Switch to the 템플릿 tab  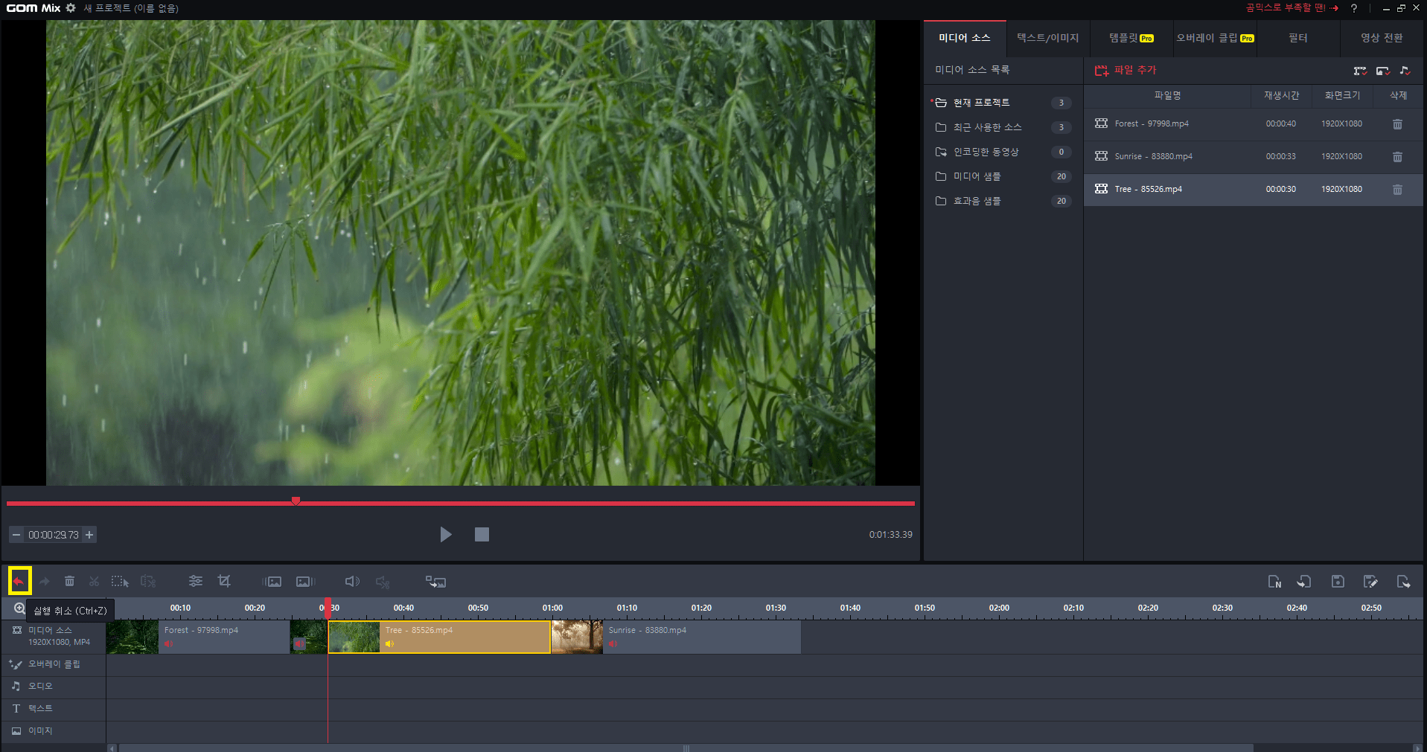coord(1131,38)
